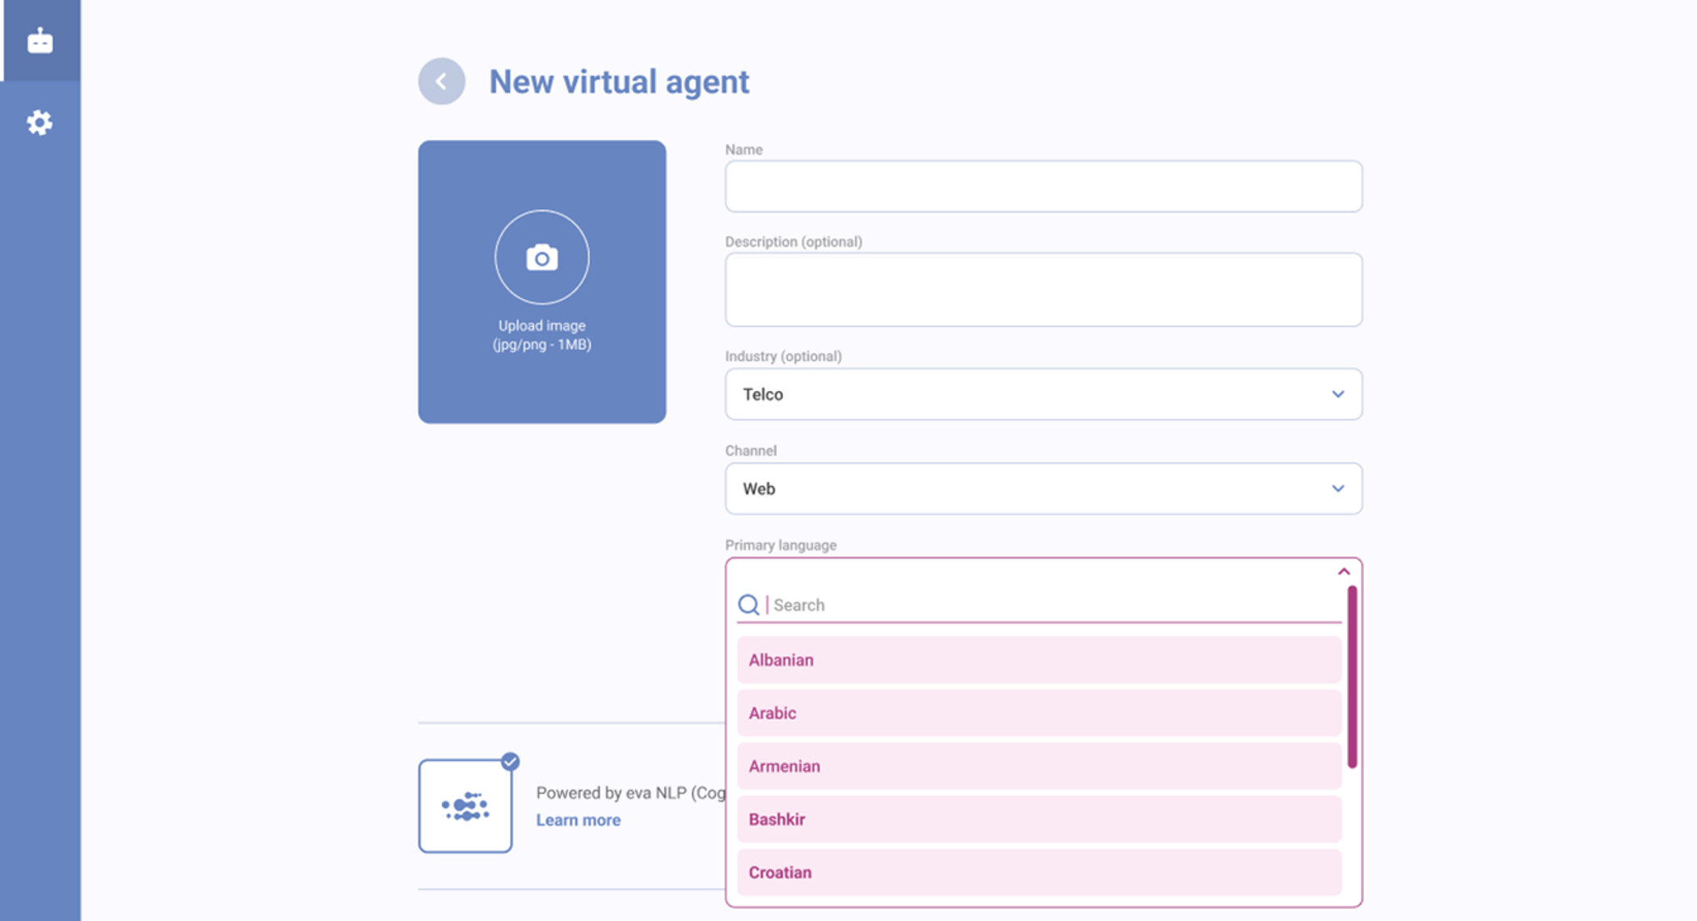The image size is (1697, 921).
Task: Open the settings gear in sidebar
Action: (40, 123)
